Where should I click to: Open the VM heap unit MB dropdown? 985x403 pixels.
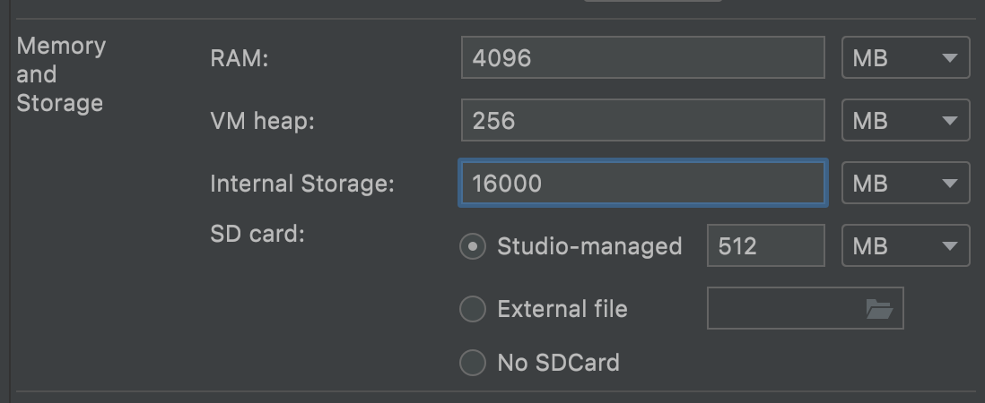click(x=905, y=121)
